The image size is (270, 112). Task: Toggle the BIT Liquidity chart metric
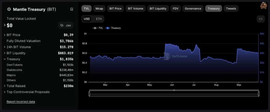coord(158,8)
